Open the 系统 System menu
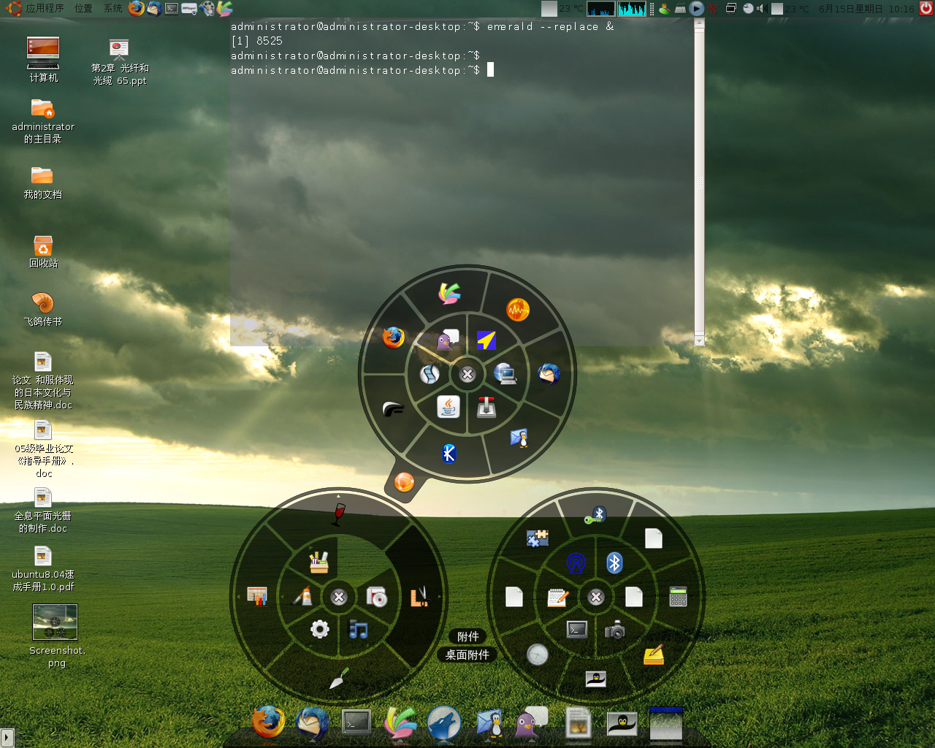The image size is (935, 748). [x=112, y=8]
